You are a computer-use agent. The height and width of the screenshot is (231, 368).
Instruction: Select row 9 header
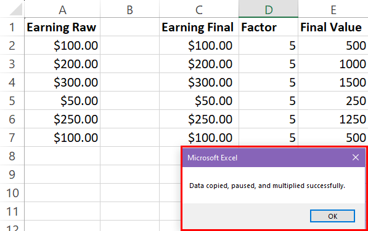(x=12, y=174)
